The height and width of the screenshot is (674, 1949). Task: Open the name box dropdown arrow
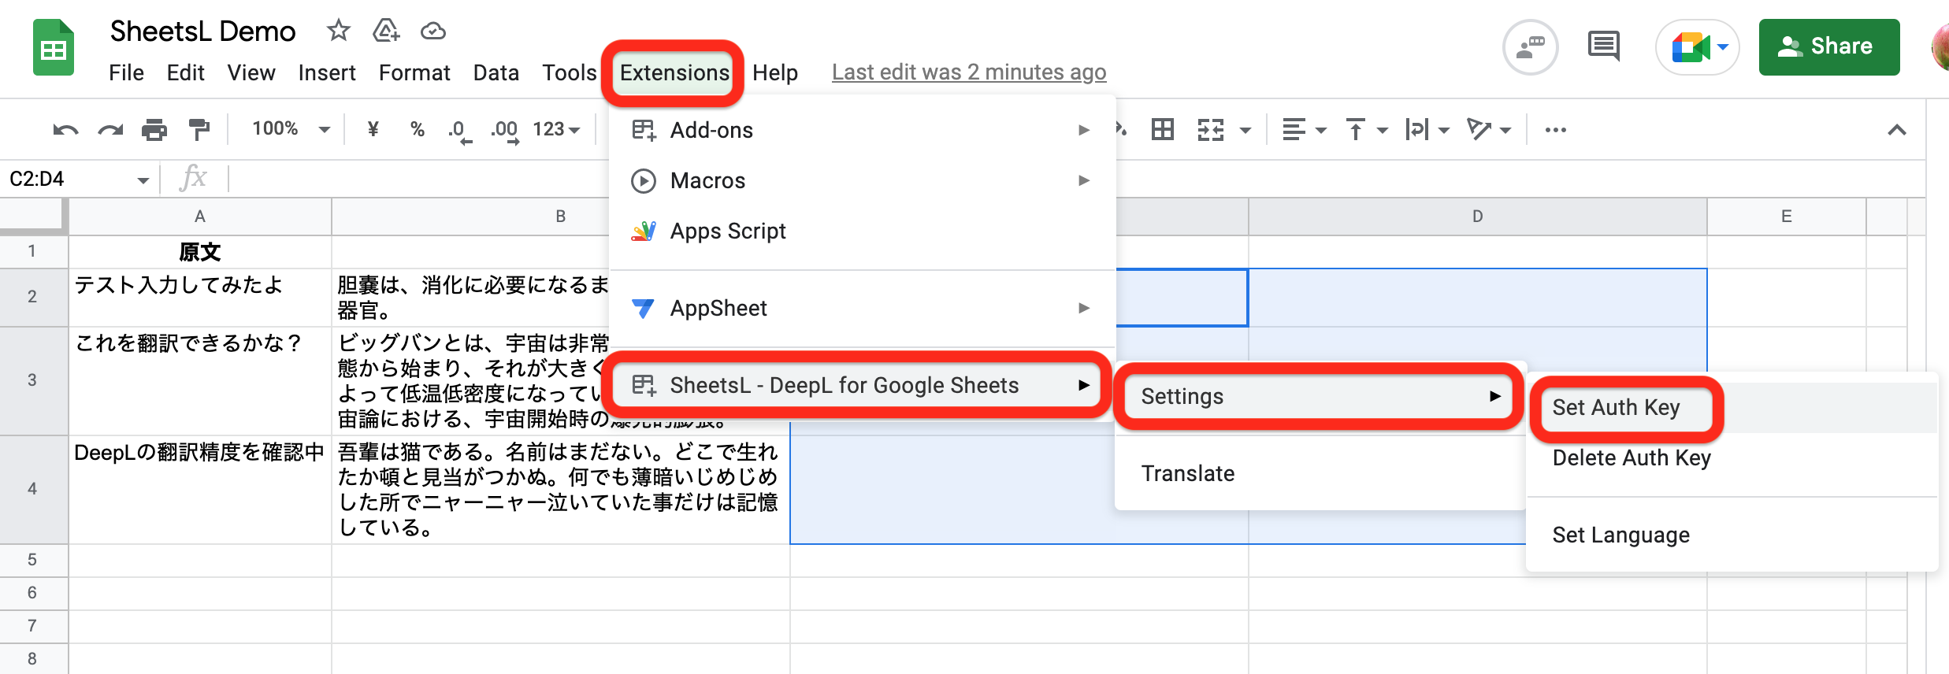tap(143, 180)
